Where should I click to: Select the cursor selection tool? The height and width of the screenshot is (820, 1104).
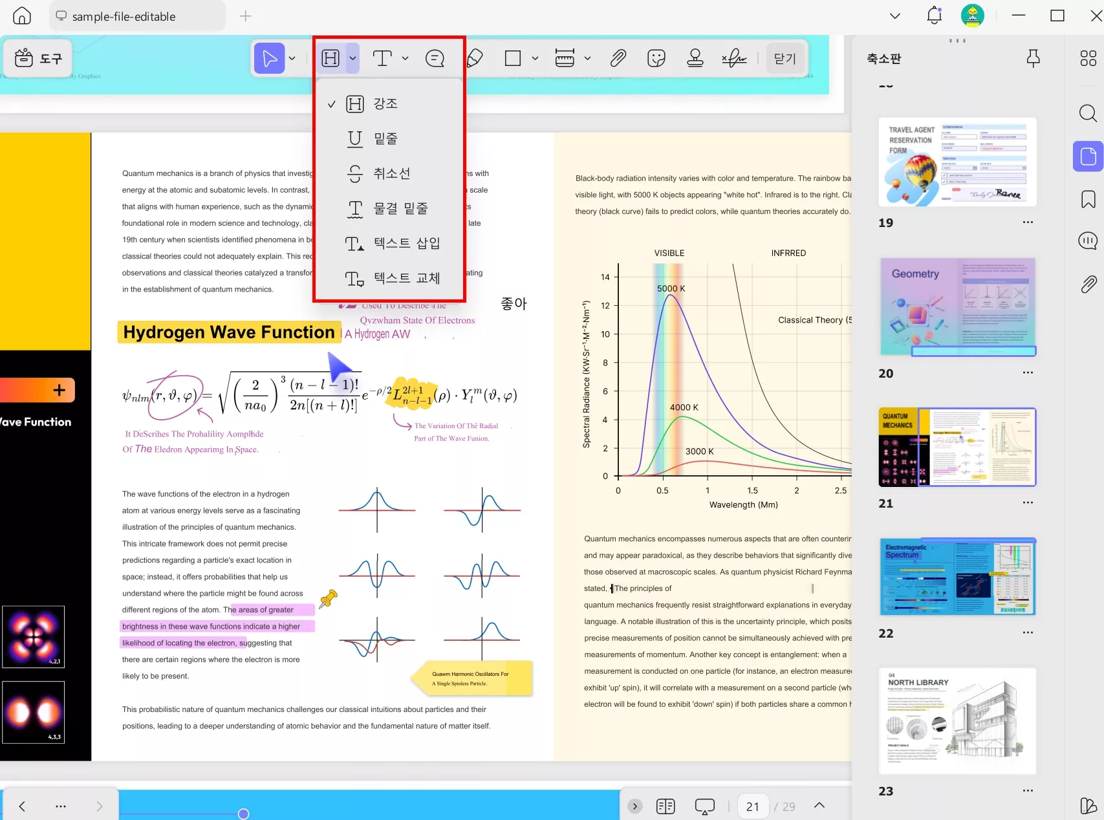coord(270,58)
